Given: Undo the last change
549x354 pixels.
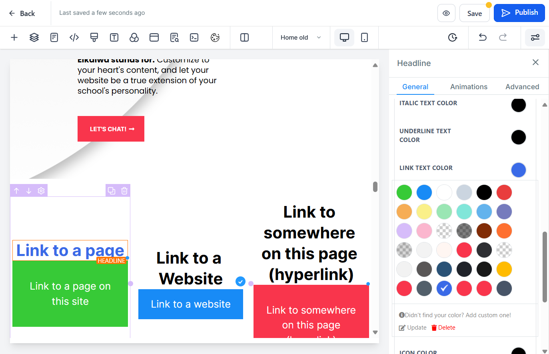Looking at the screenshot, I should [483, 38].
